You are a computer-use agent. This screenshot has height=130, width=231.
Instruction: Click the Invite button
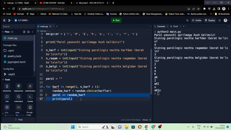pos(196,20)
